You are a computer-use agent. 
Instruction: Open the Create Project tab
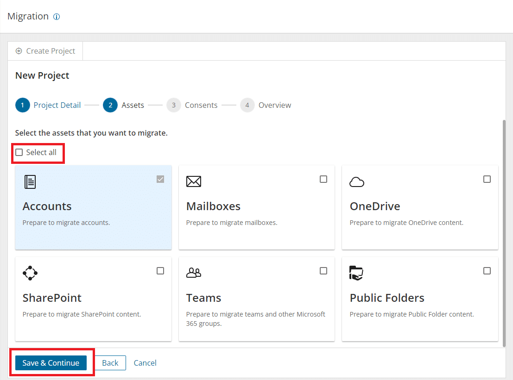coord(45,51)
